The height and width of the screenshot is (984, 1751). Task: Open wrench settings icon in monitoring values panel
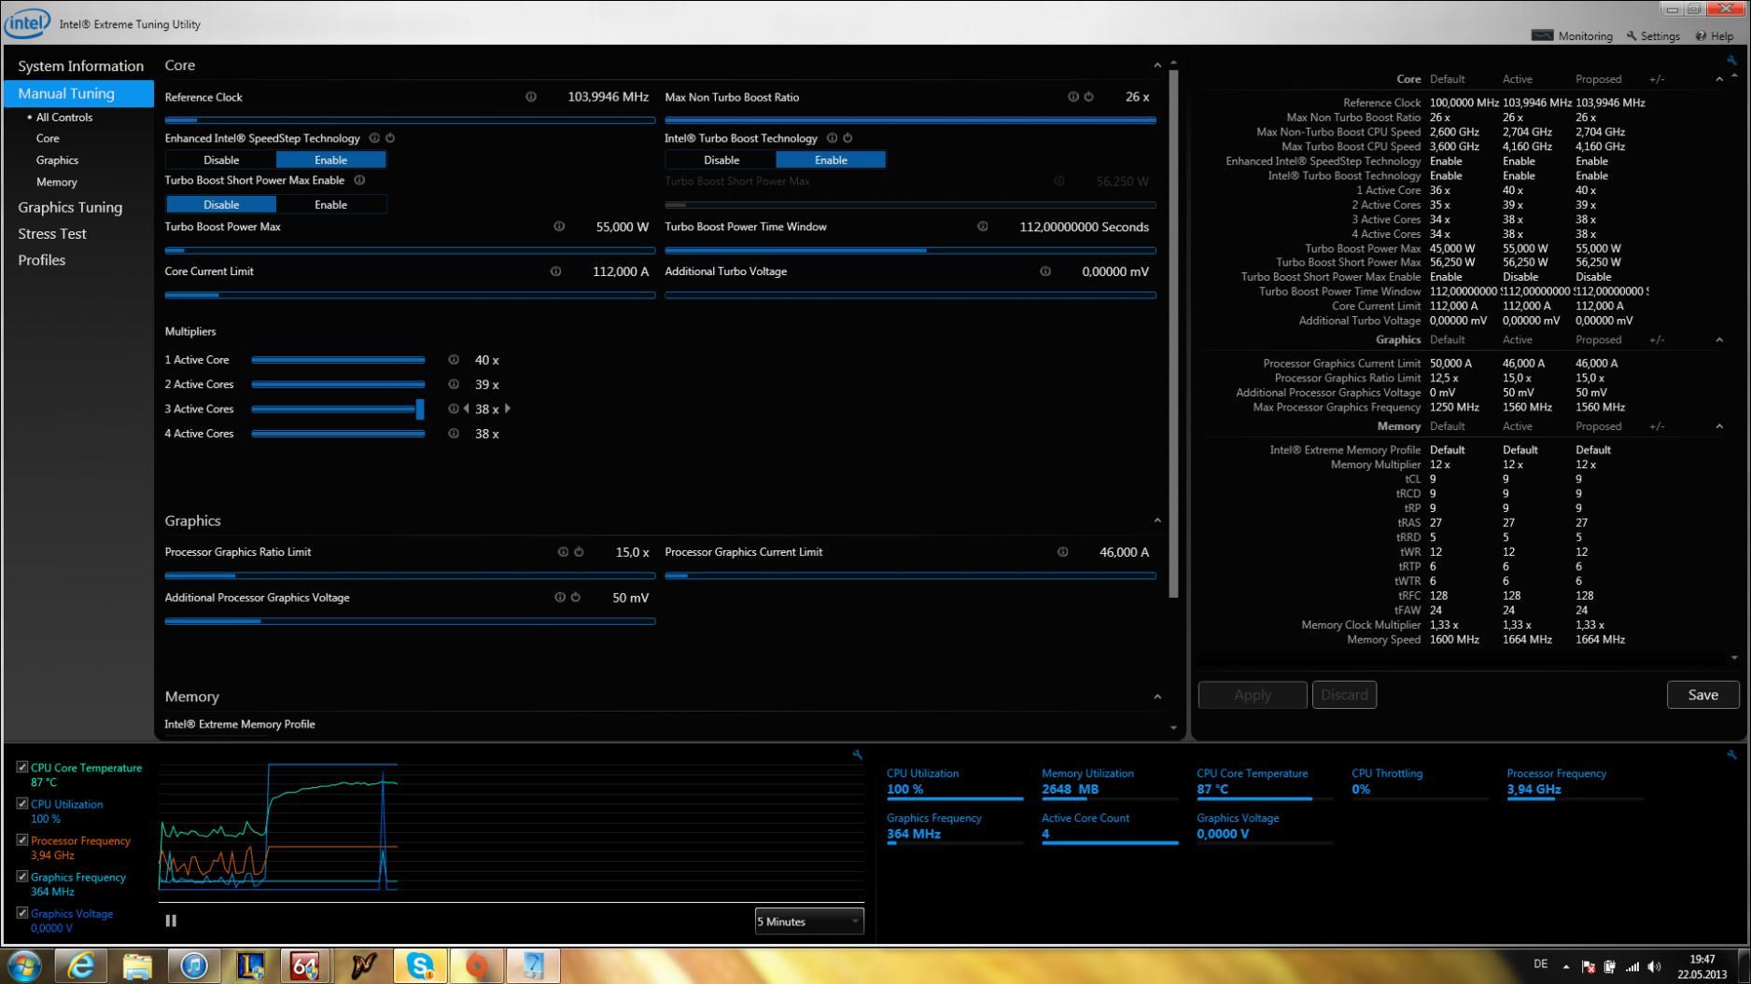pyautogui.click(x=1731, y=755)
